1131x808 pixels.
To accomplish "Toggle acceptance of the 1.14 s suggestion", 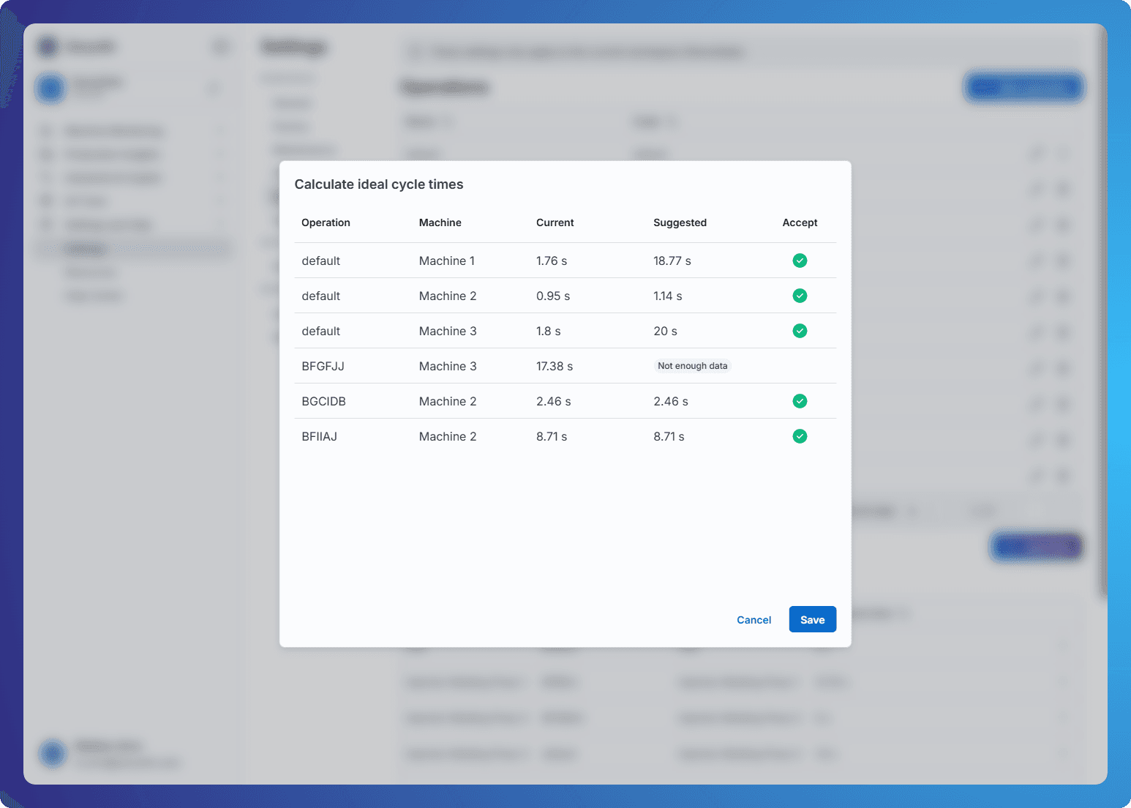I will pyautogui.click(x=800, y=295).
